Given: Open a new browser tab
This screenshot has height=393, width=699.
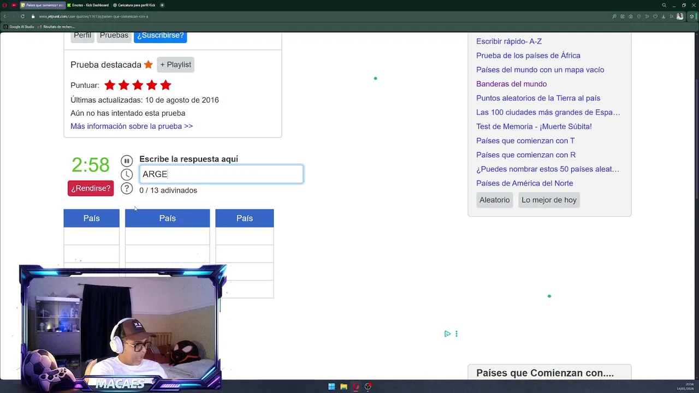Looking at the screenshot, I should (x=162, y=5).
